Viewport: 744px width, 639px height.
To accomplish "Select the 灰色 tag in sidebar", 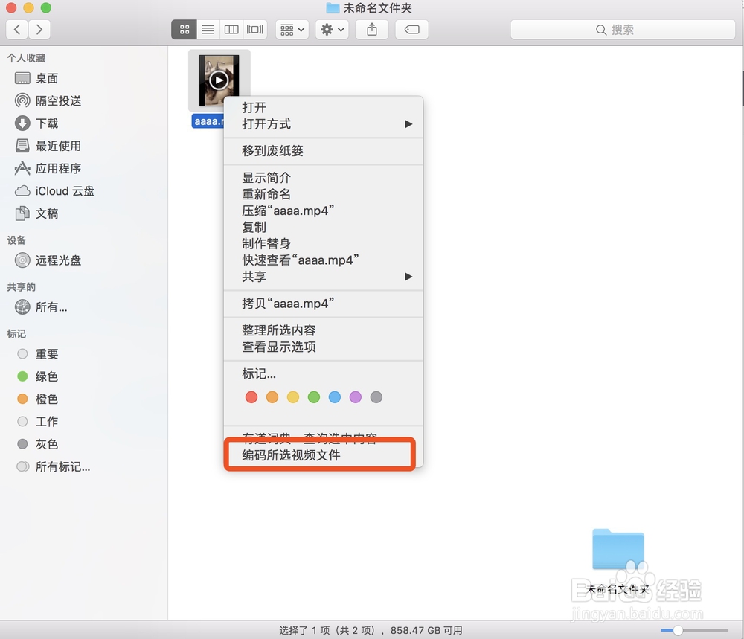I will (22, 444).
